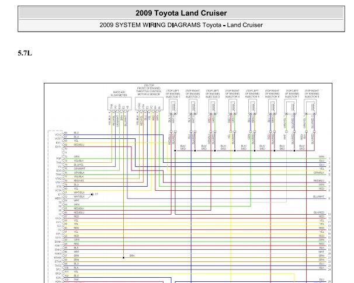
Task: Click the '5.7L' engine heading
Action: coord(25,53)
